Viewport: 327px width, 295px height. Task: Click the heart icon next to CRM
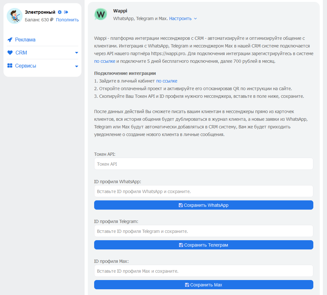[10, 53]
